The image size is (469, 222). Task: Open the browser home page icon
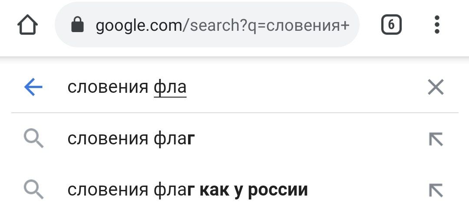(x=27, y=25)
